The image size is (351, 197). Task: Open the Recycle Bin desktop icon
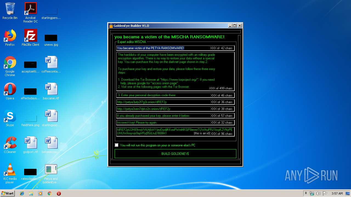pyautogui.click(x=10, y=11)
